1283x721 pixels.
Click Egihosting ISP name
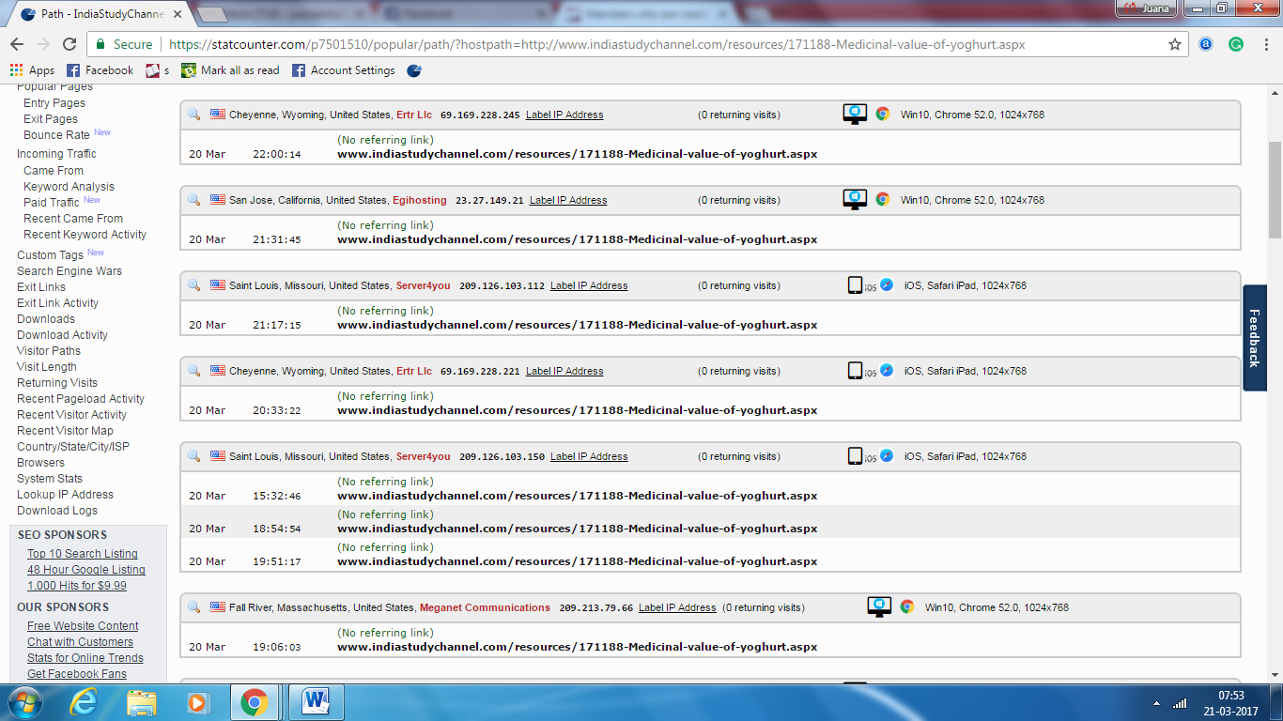[420, 200]
